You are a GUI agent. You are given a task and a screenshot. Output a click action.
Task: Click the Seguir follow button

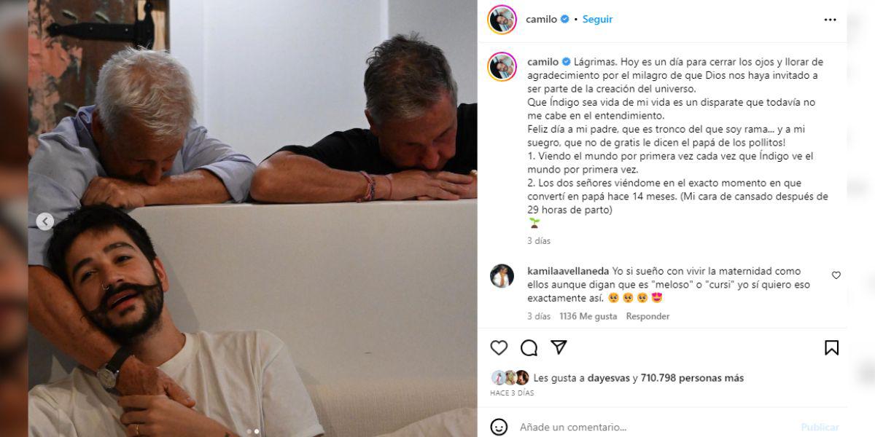[x=597, y=20]
